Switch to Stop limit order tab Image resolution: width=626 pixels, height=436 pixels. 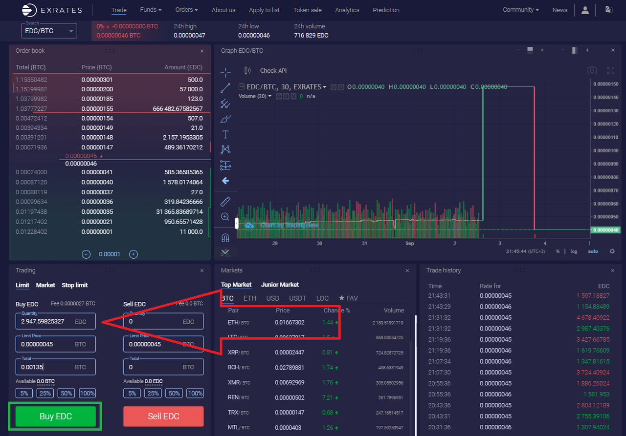pos(75,285)
